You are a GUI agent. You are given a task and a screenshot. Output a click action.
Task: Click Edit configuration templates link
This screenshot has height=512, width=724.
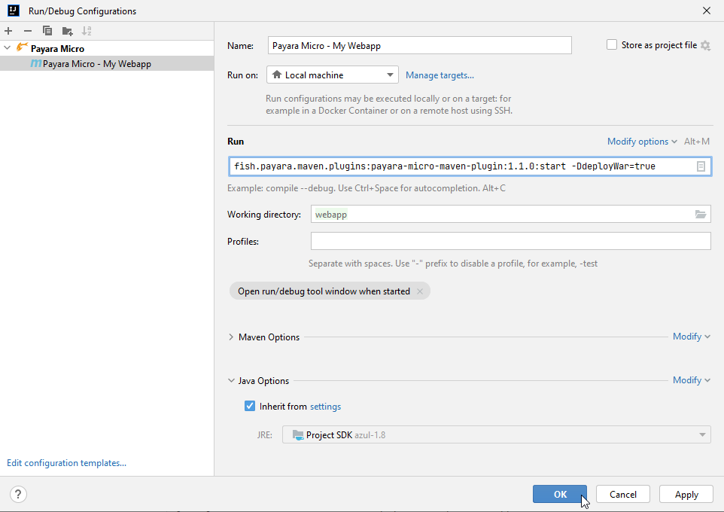click(x=65, y=462)
